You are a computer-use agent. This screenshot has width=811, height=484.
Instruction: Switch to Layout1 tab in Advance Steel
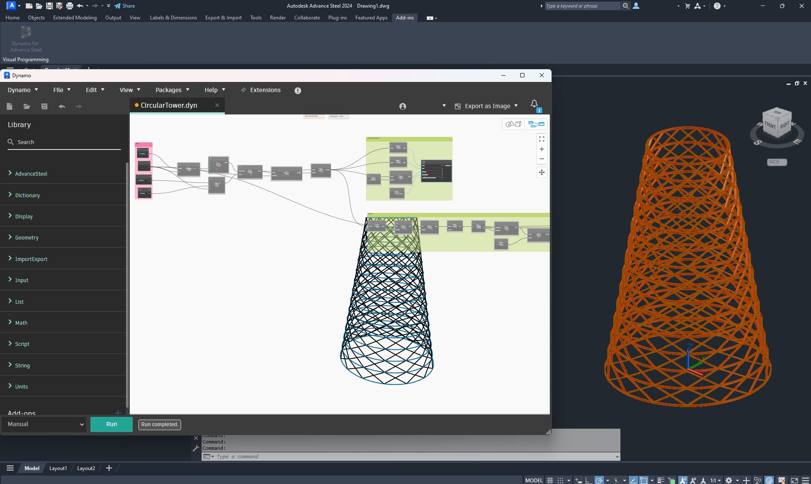58,468
